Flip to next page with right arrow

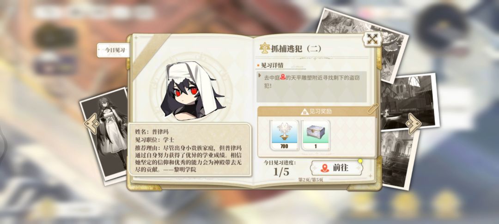pos(413,124)
